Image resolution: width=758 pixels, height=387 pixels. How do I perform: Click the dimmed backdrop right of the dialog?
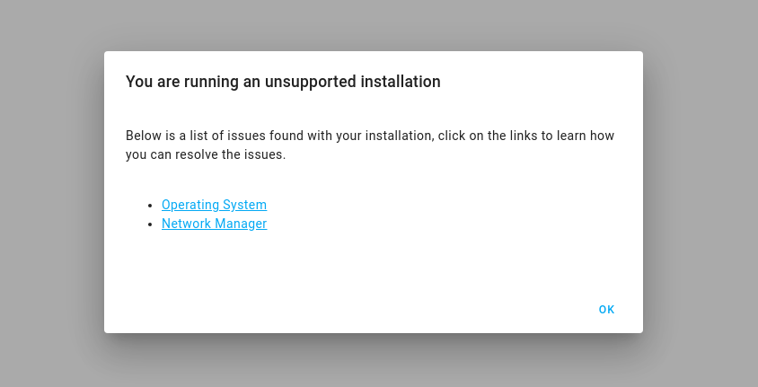tap(700, 193)
